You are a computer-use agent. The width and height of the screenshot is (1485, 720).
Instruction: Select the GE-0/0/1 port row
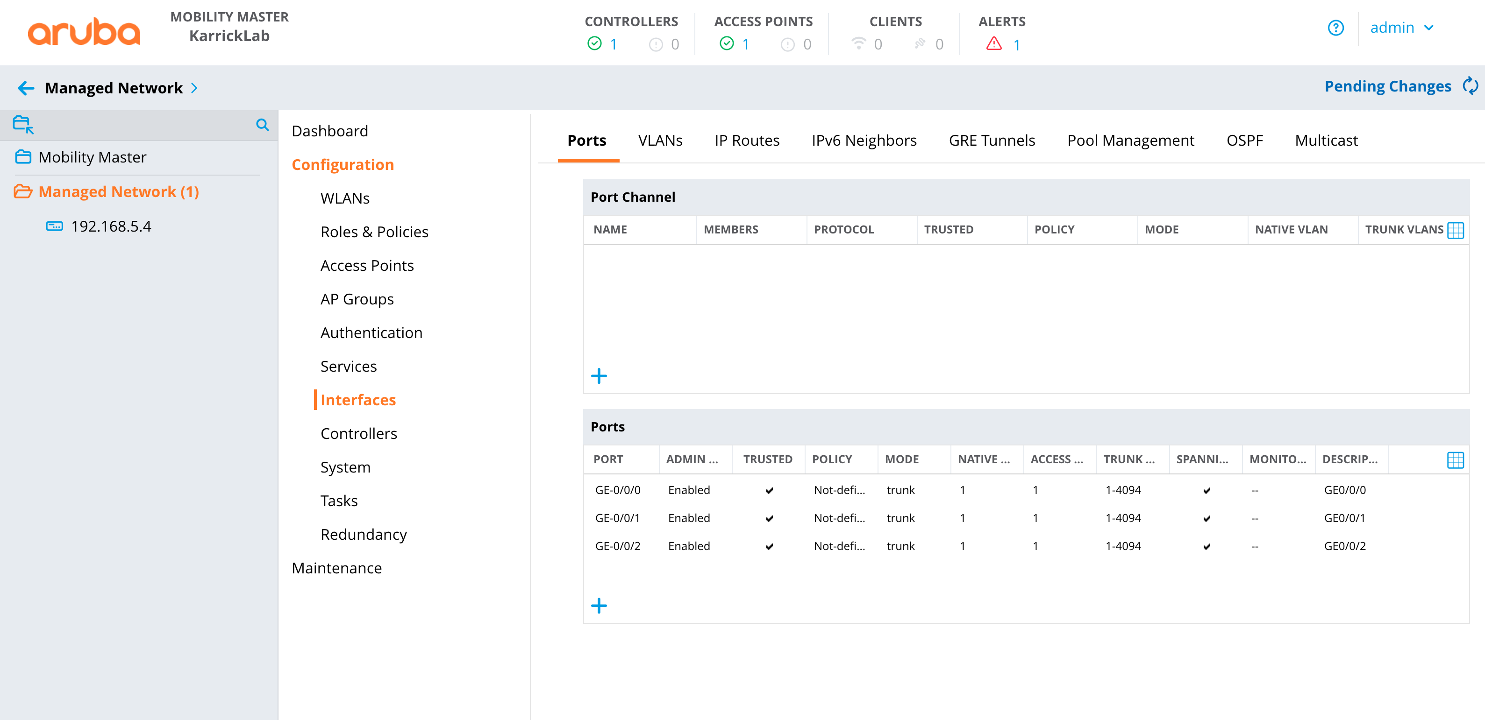click(x=617, y=518)
